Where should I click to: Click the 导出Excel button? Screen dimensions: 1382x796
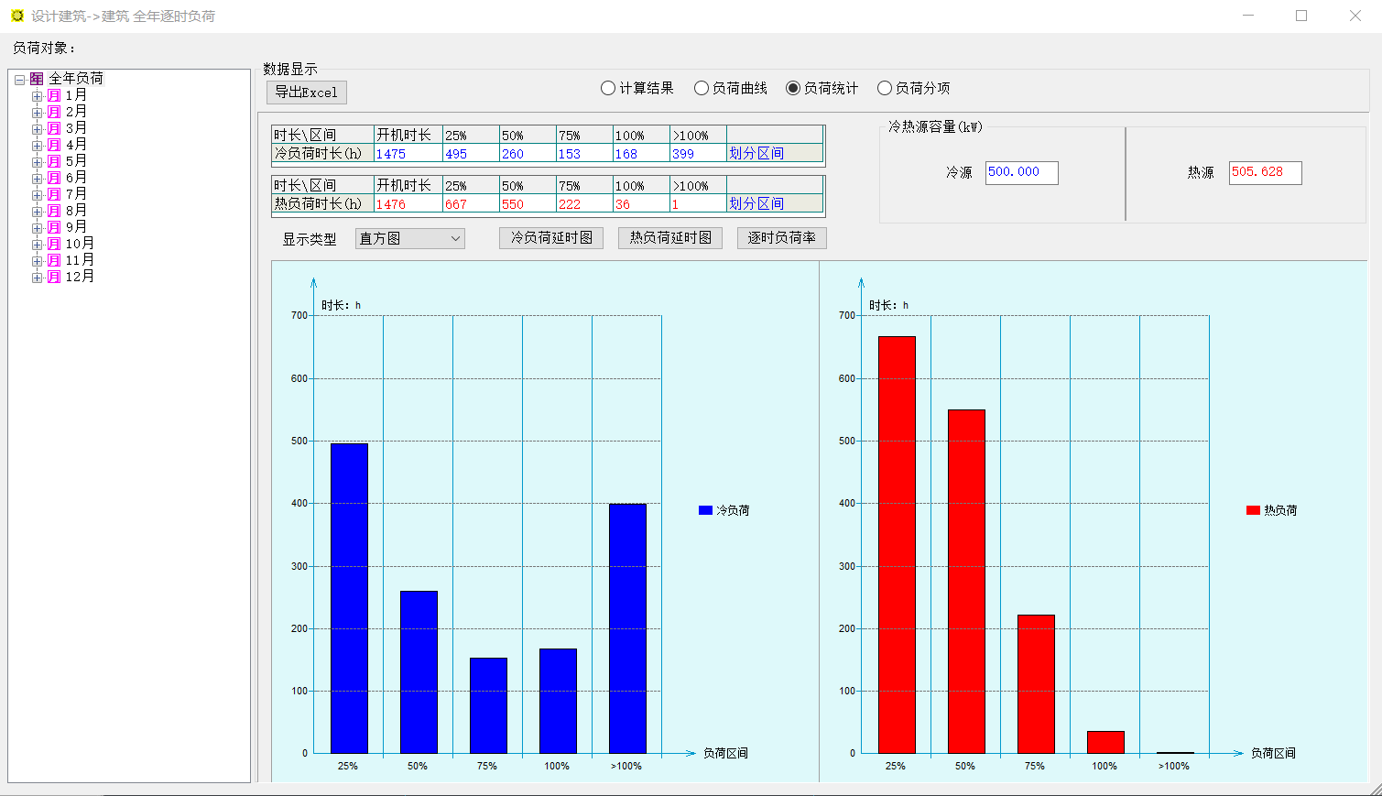point(307,93)
